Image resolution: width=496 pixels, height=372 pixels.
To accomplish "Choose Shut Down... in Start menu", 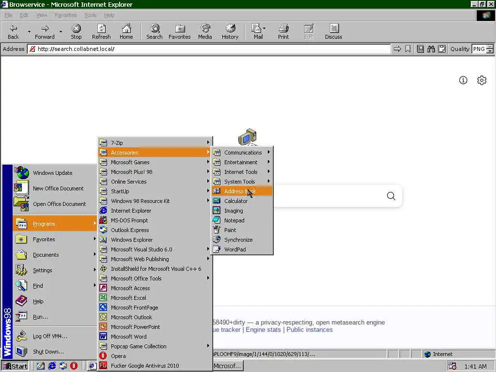I will [55, 352].
